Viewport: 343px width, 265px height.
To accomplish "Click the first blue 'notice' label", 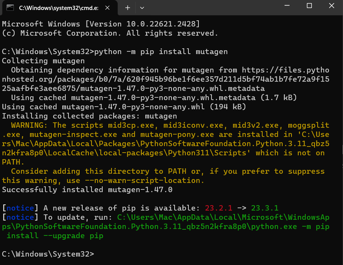I will 20,208.
